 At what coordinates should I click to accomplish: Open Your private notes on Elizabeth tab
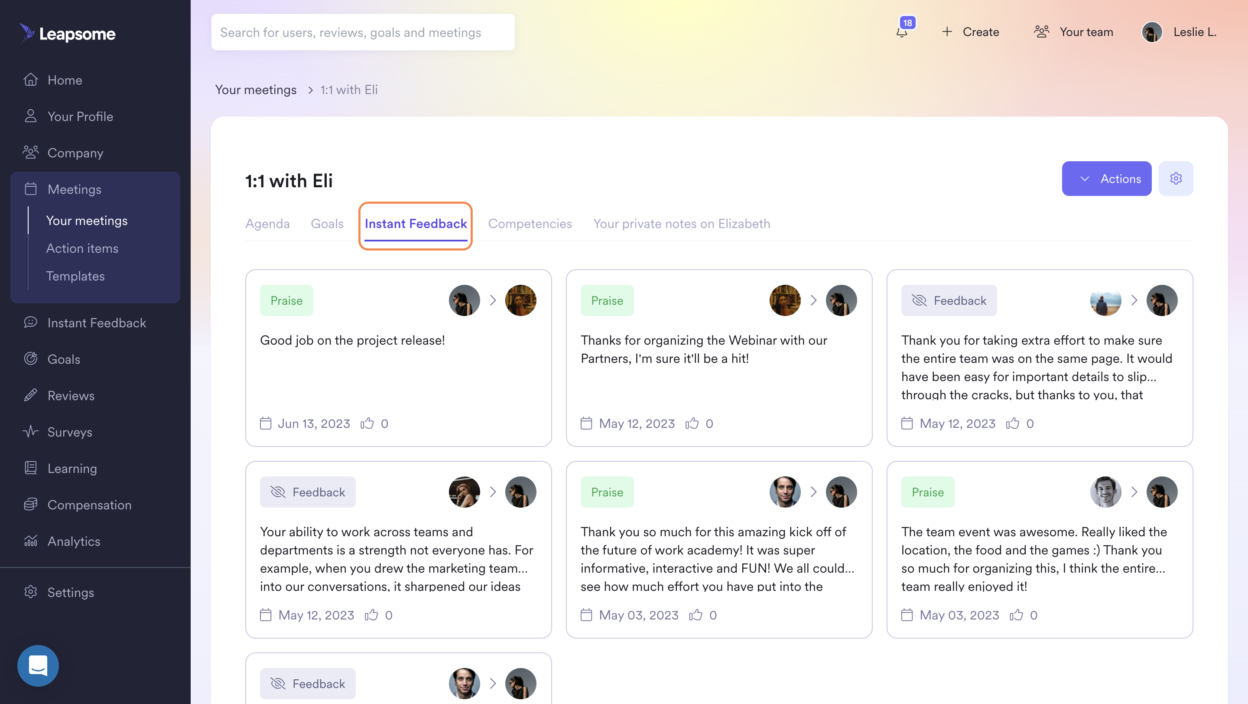click(682, 223)
